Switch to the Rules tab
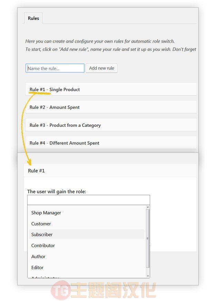Image resolution: width=207 pixels, height=301 pixels. pos(33,18)
